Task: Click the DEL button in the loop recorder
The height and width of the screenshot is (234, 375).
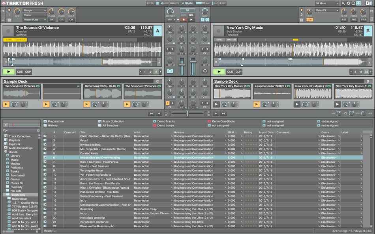Action: coord(191,15)
